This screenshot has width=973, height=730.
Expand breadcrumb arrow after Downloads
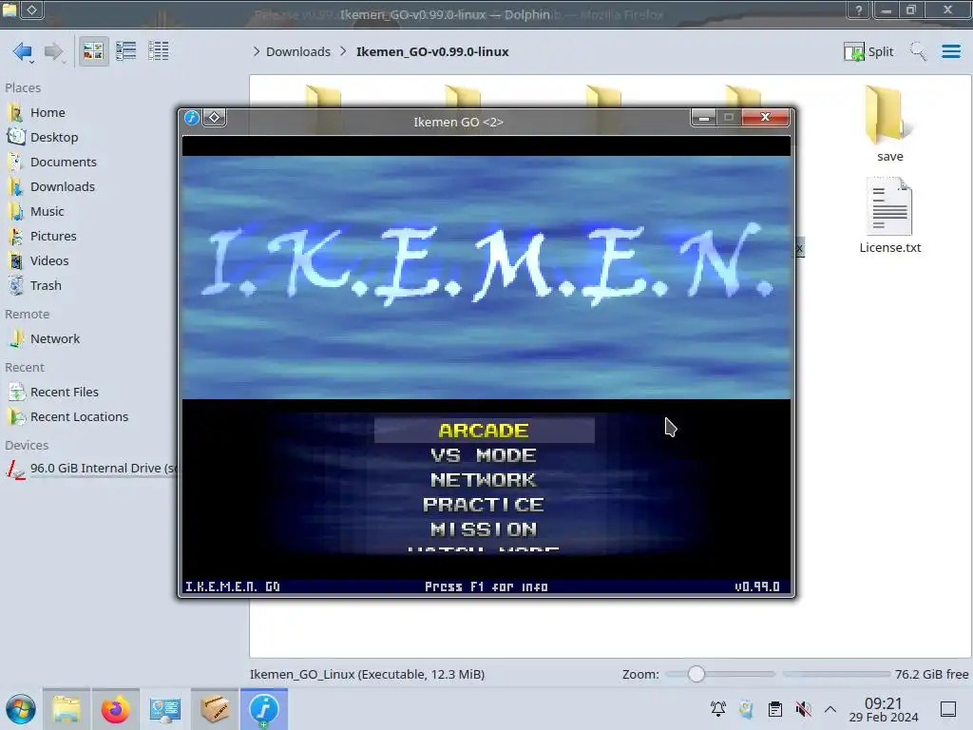point(343,51)
